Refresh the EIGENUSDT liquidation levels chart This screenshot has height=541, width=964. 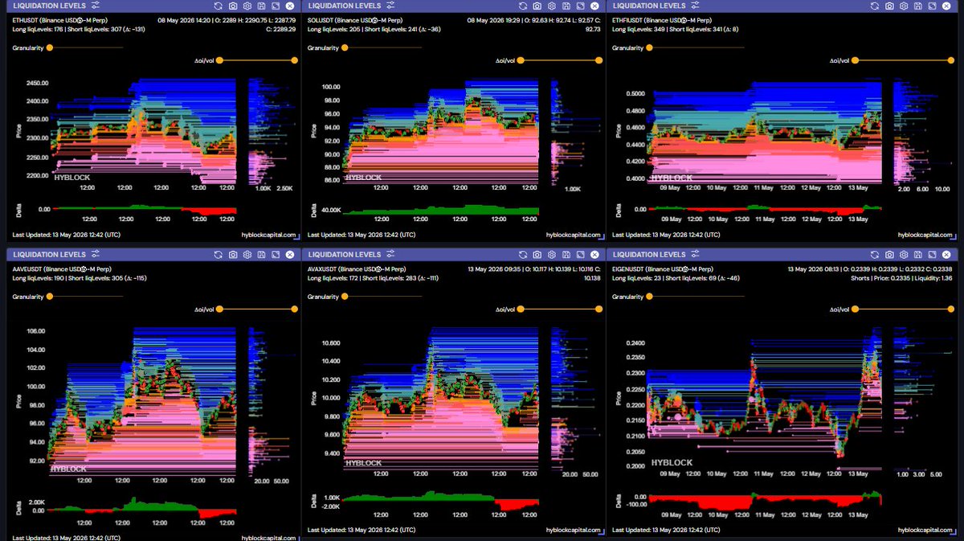(875, 254)
